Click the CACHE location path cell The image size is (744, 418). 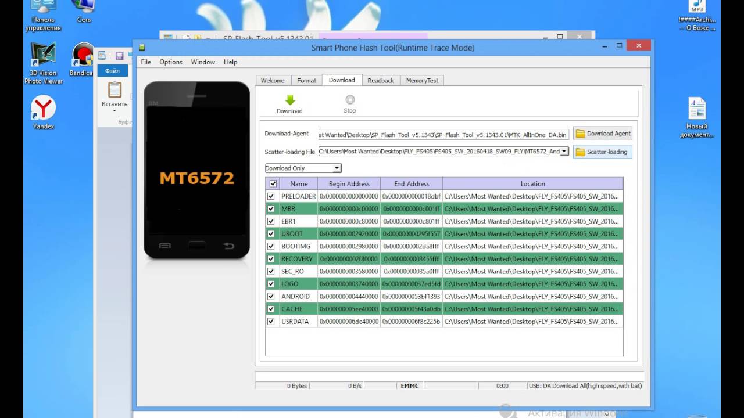pyautogui.click(x=532, y=309)
